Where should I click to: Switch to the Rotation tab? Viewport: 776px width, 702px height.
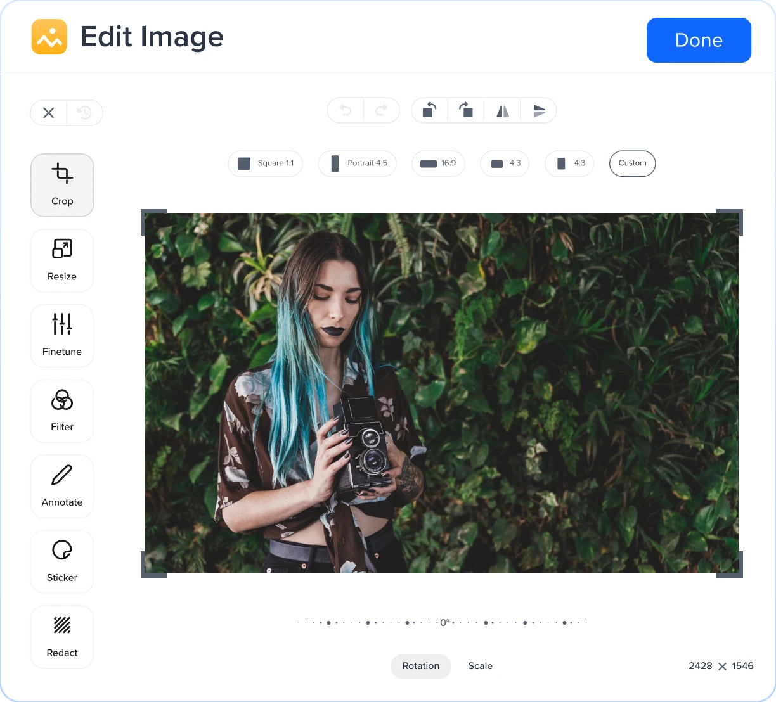(x=421, y=666)
